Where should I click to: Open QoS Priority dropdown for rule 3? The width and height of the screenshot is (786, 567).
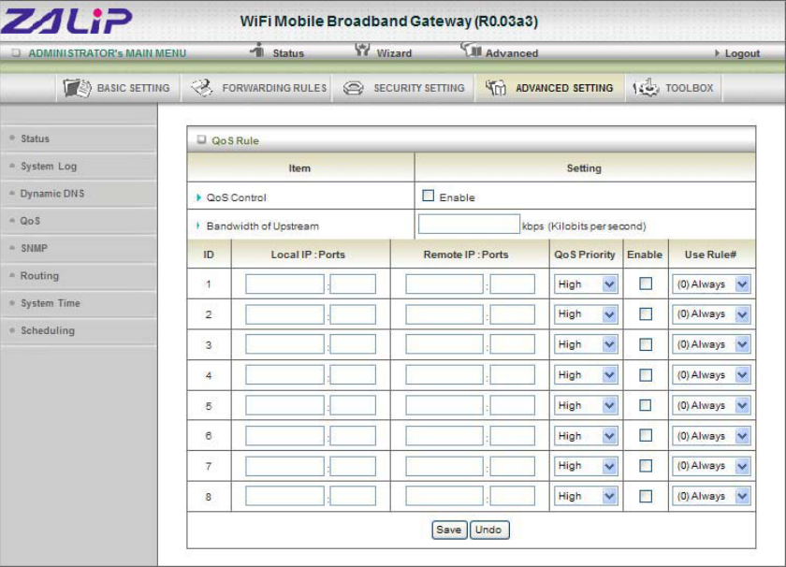(586, 344)
